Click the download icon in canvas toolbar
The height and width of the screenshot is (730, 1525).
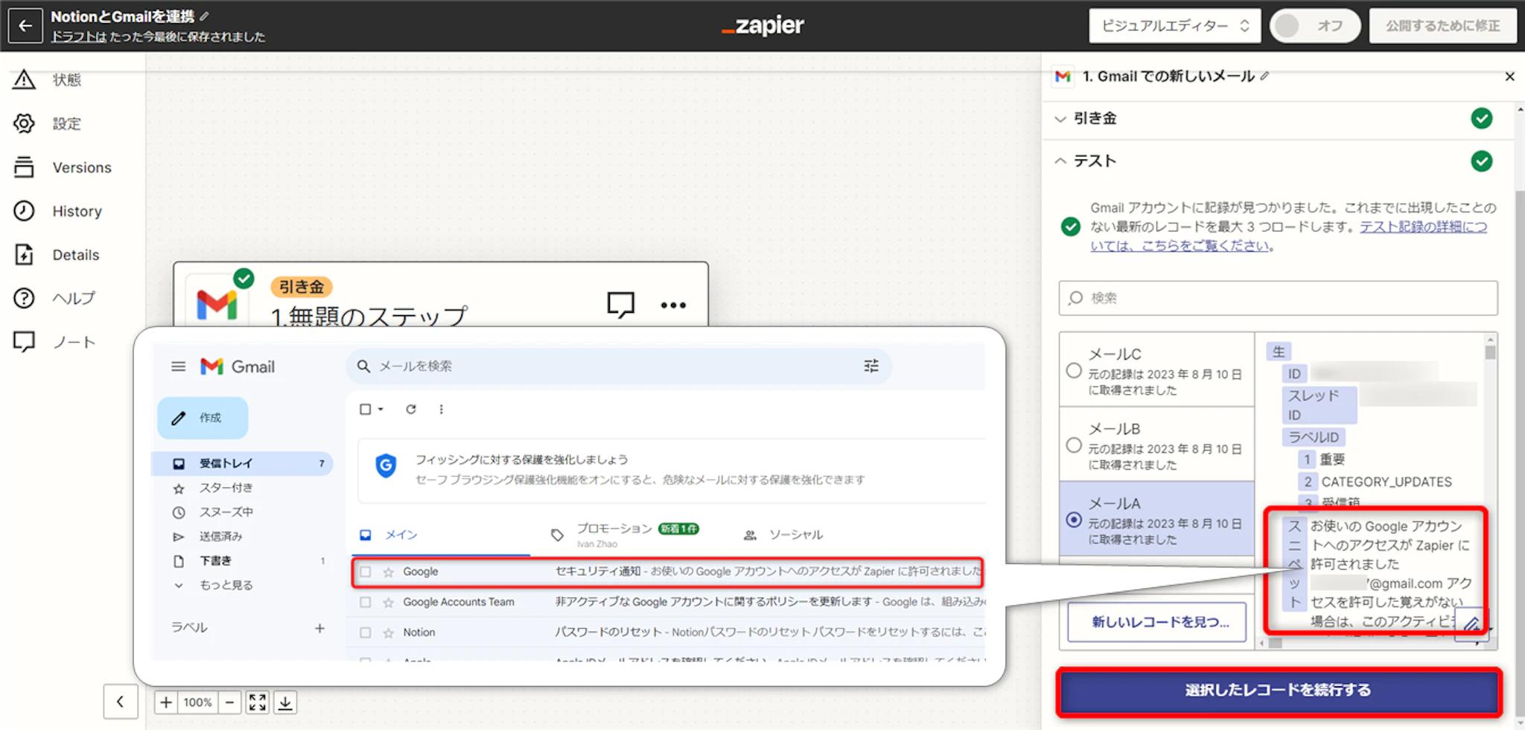285,702
